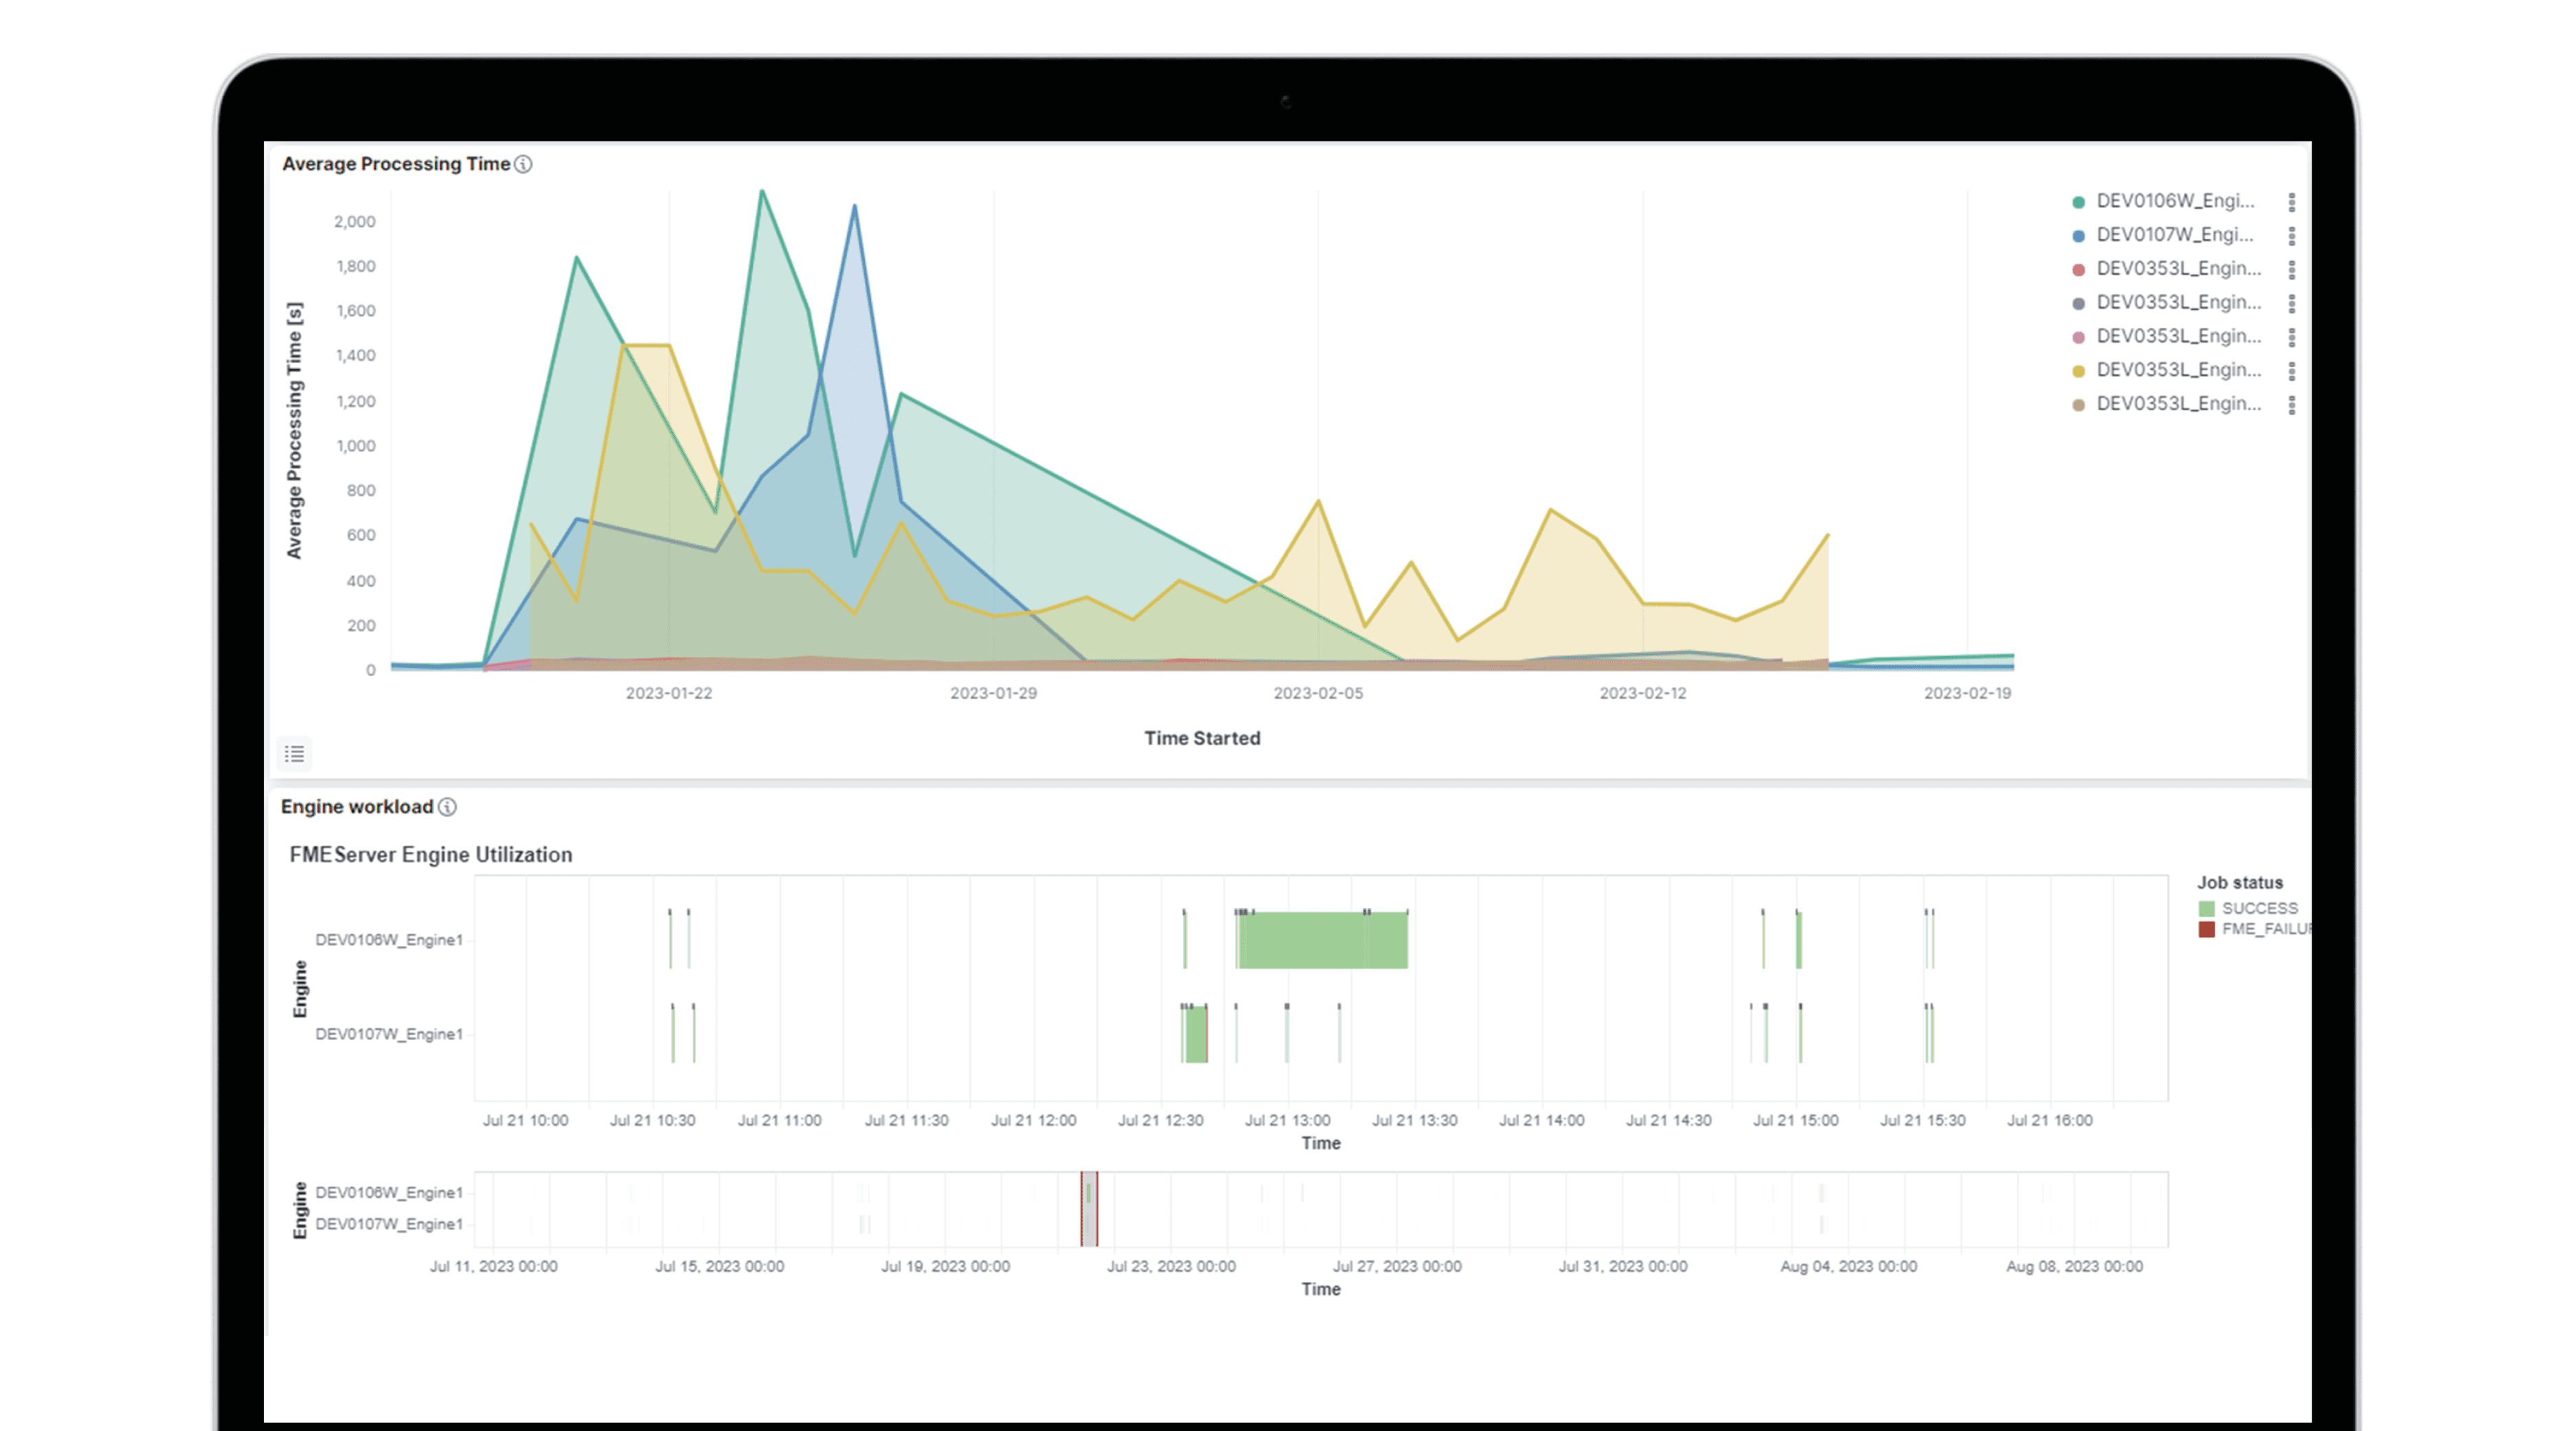The height and width of the screenshot is (1431, 2576).
Task: Open options menu for DEV0107W legend entry
Action: pos(2291,236)
